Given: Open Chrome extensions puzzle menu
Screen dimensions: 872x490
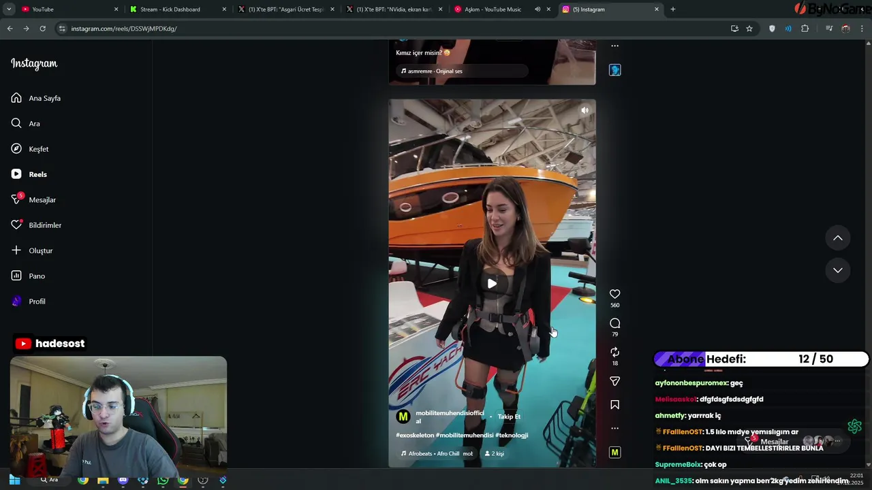Looking at the screenshot, I should (x=805, y=29).
